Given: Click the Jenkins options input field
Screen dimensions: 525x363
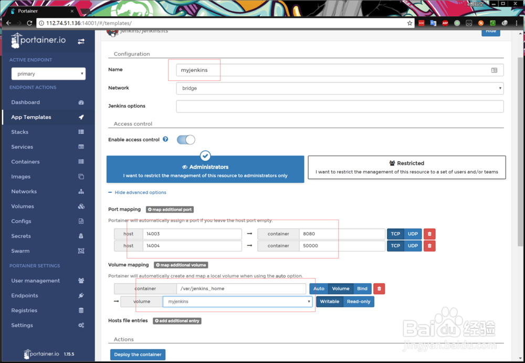Looking at the screenshot, I should click(x=340, y=106).
